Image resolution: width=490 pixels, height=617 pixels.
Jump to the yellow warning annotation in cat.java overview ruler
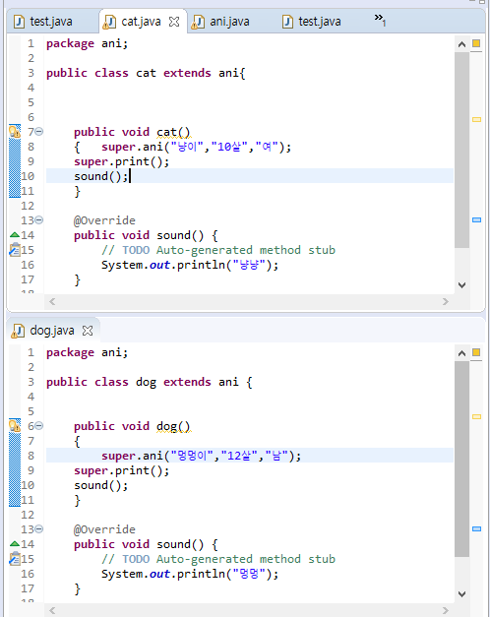click(x=476, y=120)
